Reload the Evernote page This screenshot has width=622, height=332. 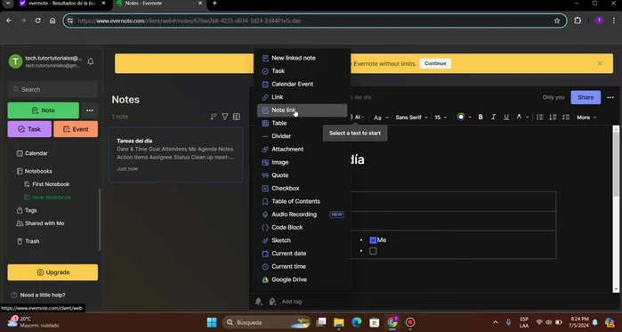click(x=37, y=20)
